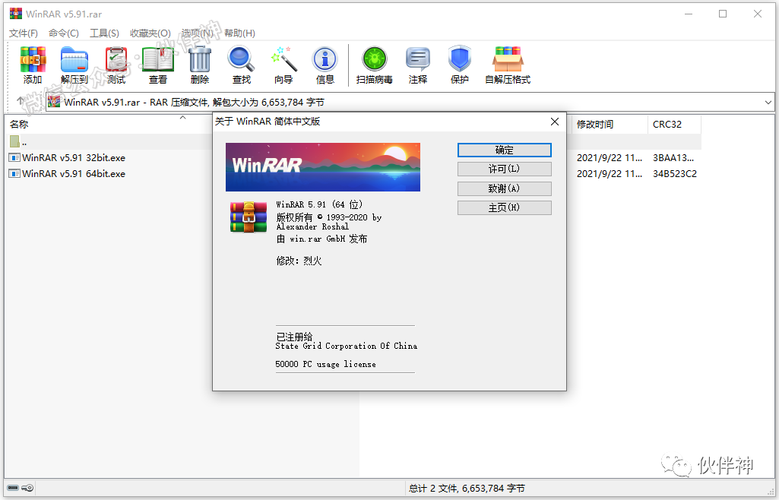Go up one folder with arrow icon
The image size is (779, 500).
[21, 101]
